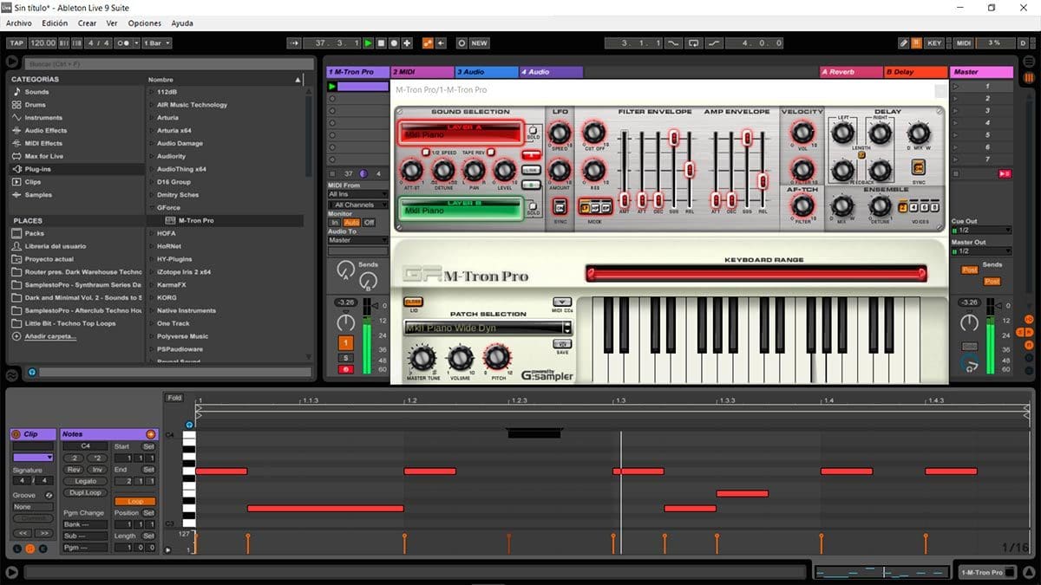1041x585 pixels.
Task: Expand the Arturia plug-in folder
Action: click(x=151, y=118)
